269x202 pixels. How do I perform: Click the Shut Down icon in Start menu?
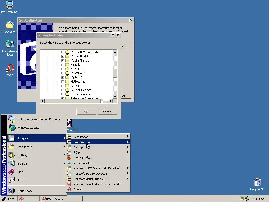click(x=12, y=191)
